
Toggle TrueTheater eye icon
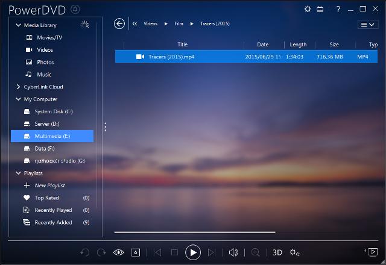tap(118, 252)
